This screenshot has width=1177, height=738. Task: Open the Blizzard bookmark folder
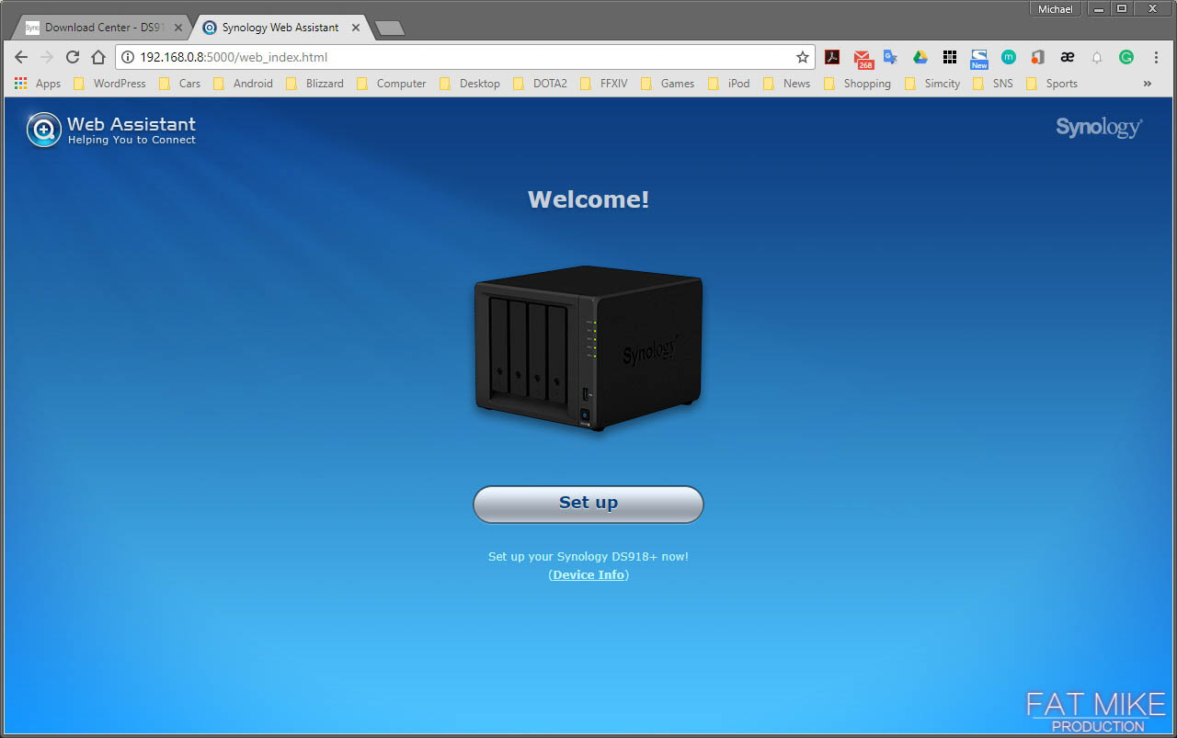(314, 84)
